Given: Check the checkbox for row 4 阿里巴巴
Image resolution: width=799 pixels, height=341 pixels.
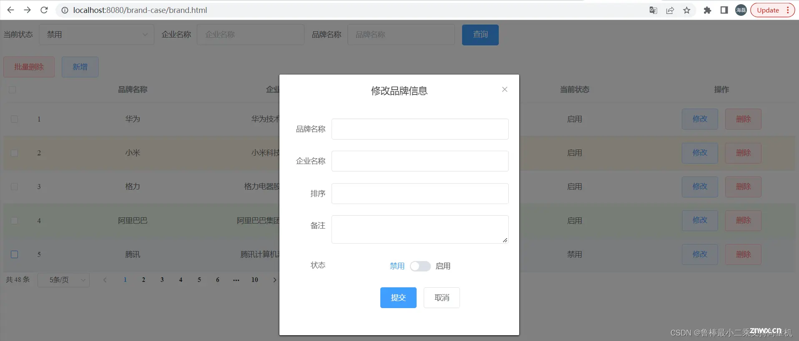Looking at the screenshot, I should 14,221.
